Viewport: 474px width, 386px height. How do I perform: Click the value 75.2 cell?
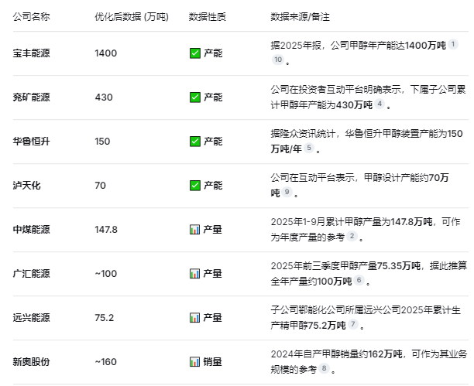(x=105, y=318)
